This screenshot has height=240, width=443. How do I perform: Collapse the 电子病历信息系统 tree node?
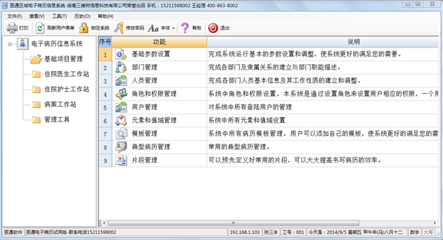pyautogui.click(x=10, y=44)
